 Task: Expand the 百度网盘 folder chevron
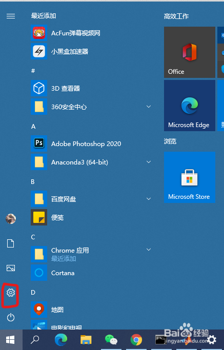[x=149, y=199]
